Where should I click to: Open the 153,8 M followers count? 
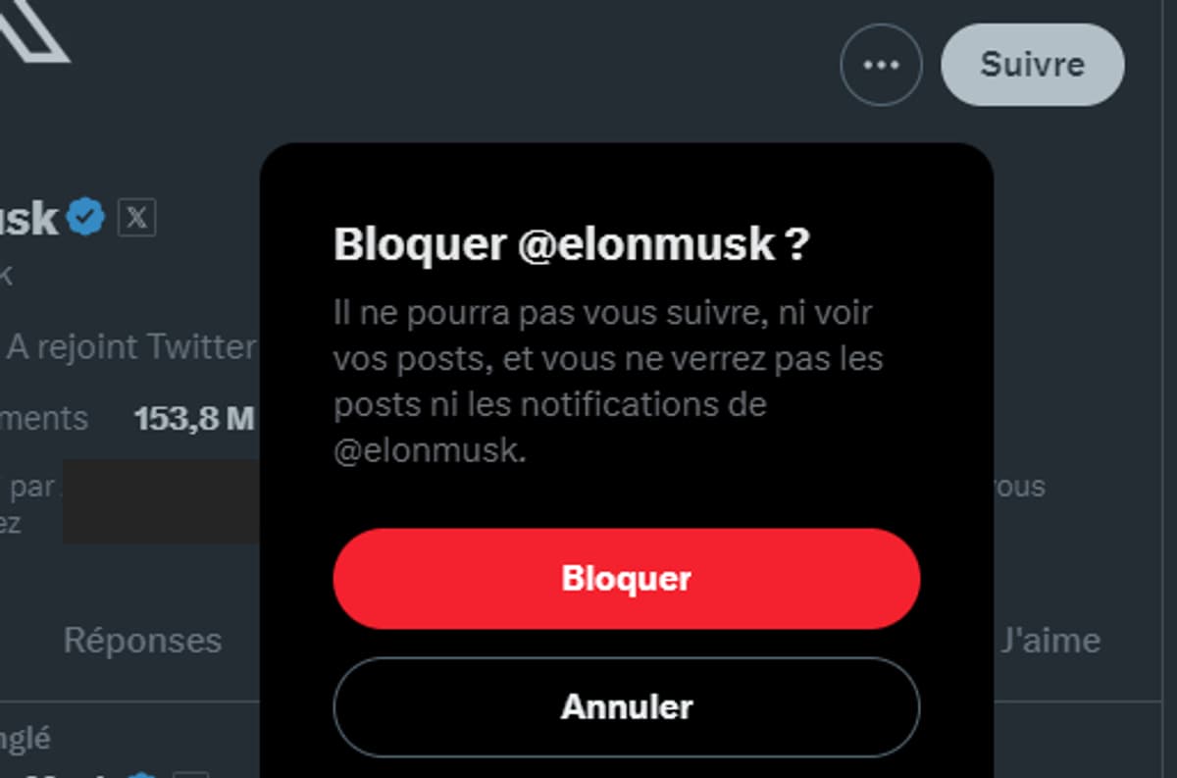(194, 419)
